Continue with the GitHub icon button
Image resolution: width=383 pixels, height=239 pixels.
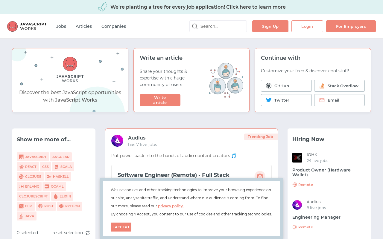coord(286,86)
